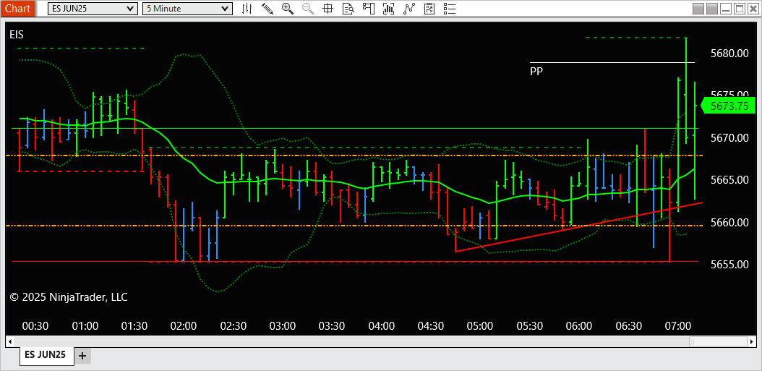This screenshot has height=371, width=762.
Task: Click the zoom out magnifier icon
Action: click(x=307, y=8)
